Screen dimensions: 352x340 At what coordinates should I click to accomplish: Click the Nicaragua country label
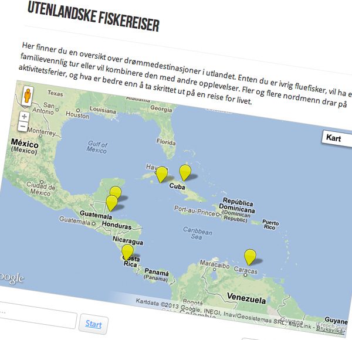point(128,241)
